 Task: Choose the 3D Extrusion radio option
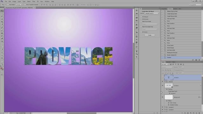pos(141,19)
